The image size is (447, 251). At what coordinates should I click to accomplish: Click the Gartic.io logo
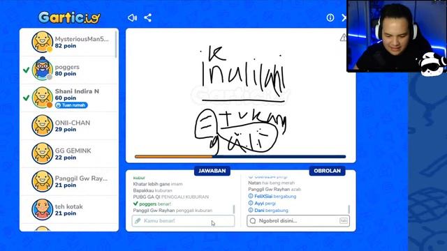click(69, 17)
